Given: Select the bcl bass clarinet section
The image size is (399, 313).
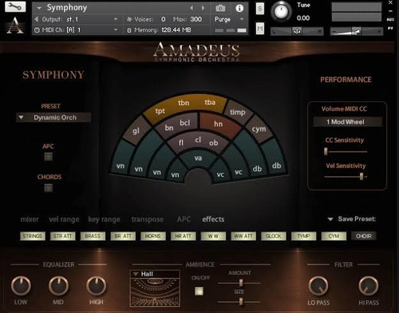Looking at the screenshot, I should tap(185, 123).
